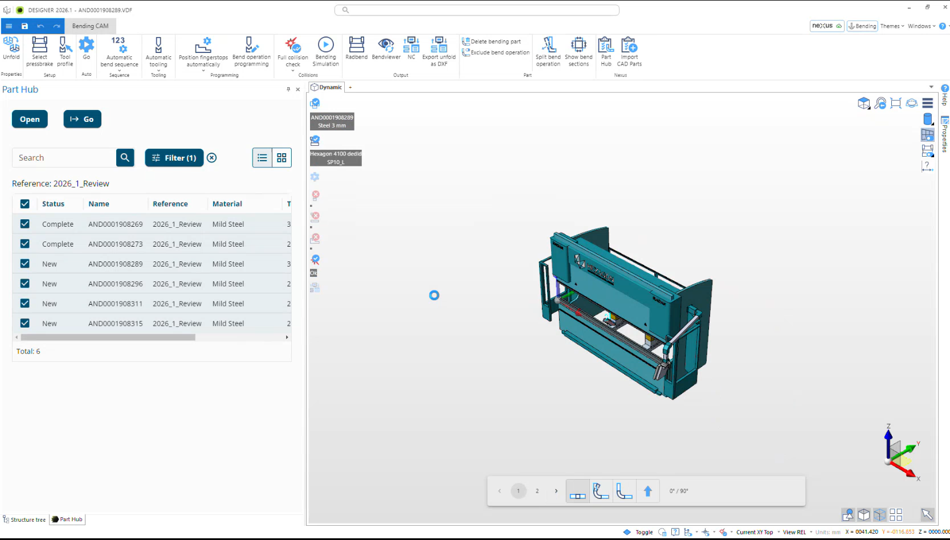Switch Part Hub to grid view
Image resolution: width=950 pixels, height=540 pixels.
pyautogui.click(x=282, y=158)
